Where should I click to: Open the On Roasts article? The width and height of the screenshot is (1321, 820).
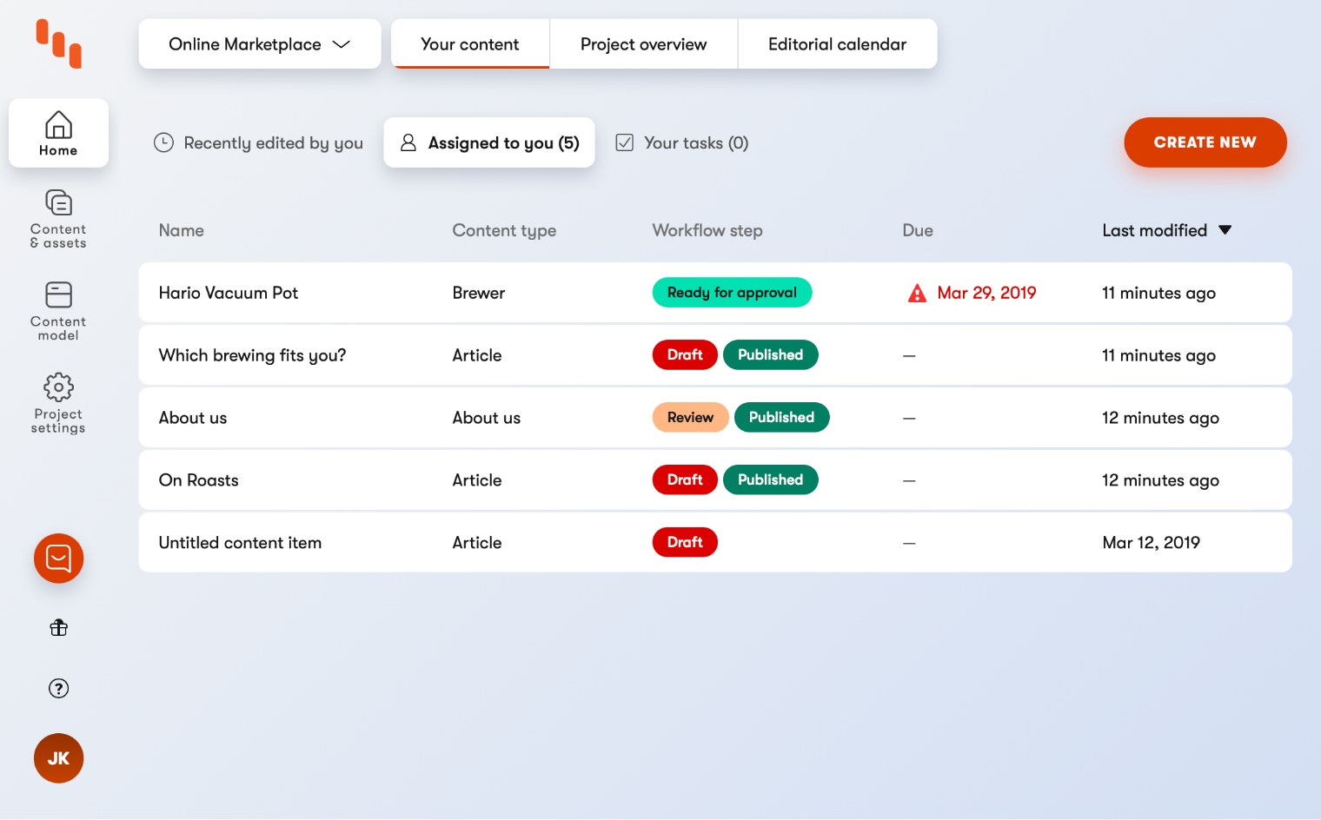pos(198,479)
